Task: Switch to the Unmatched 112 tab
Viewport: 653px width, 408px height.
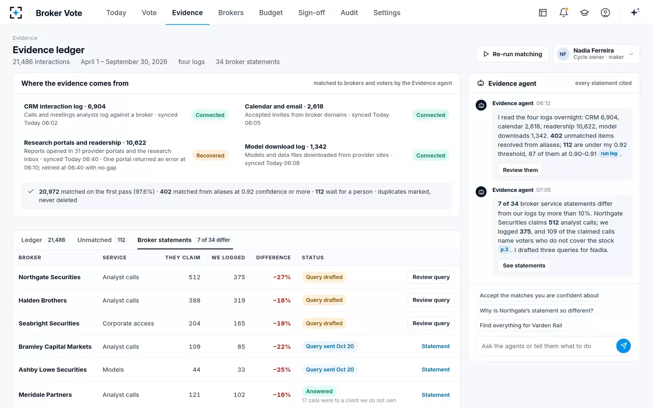Action: 102,240
